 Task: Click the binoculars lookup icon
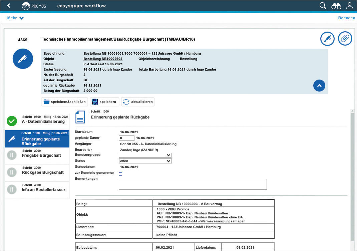(336, 6)
